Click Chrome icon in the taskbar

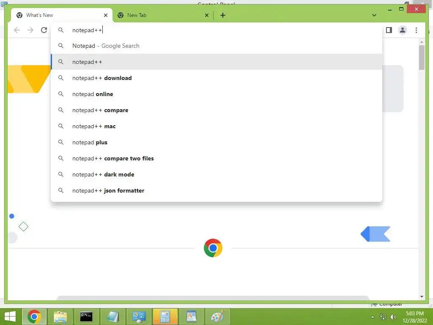[x=34, y=317]
